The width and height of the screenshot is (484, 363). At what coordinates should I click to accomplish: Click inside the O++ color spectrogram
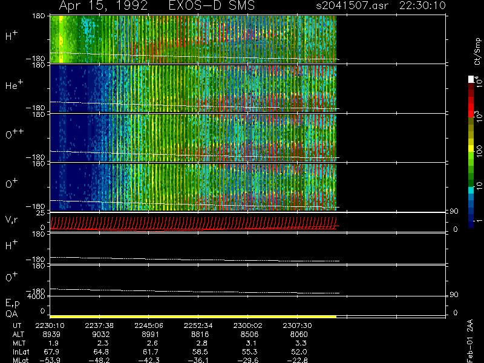coord(193,138)
